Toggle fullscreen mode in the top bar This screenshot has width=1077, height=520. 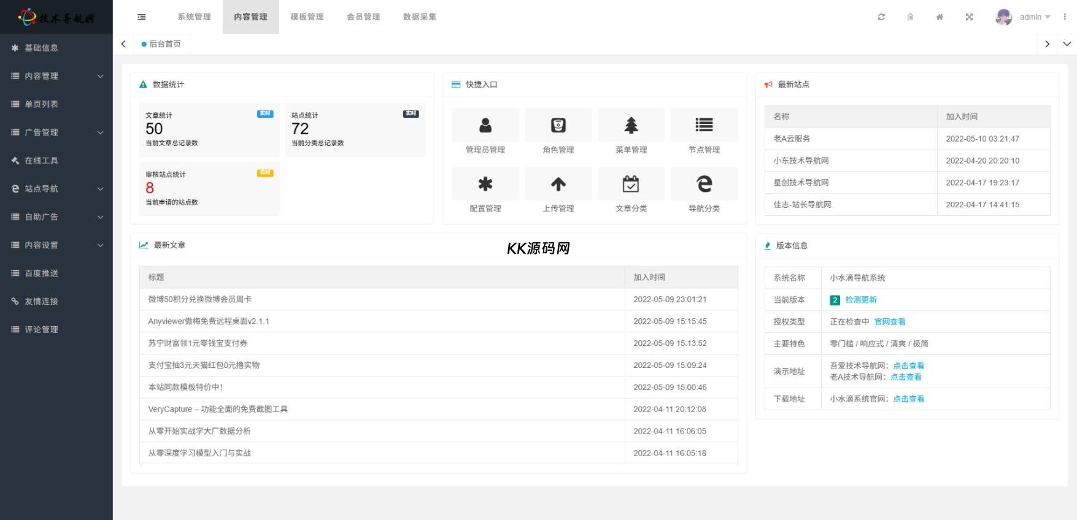coord(969,17)
